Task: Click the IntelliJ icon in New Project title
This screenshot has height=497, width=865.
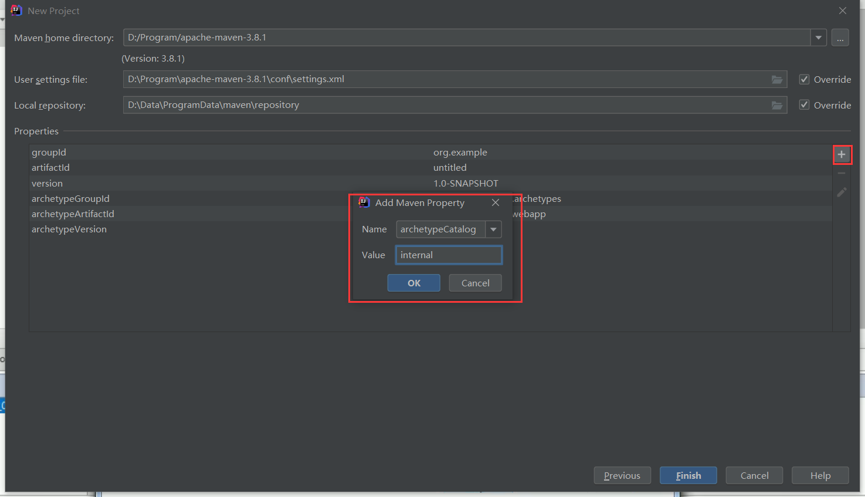Action: [16, 11]
